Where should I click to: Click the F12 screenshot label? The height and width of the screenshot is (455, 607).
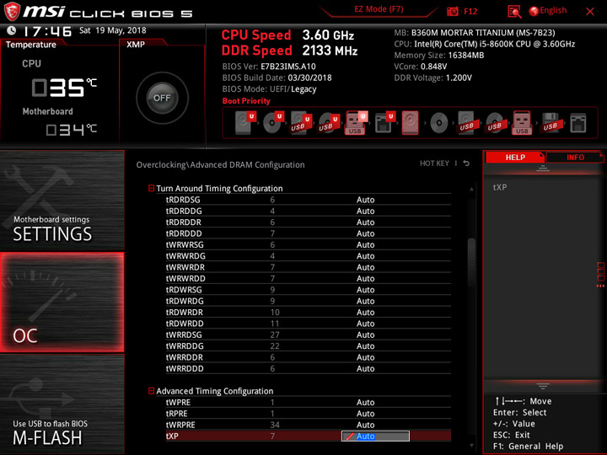click(x=470, y=11)
